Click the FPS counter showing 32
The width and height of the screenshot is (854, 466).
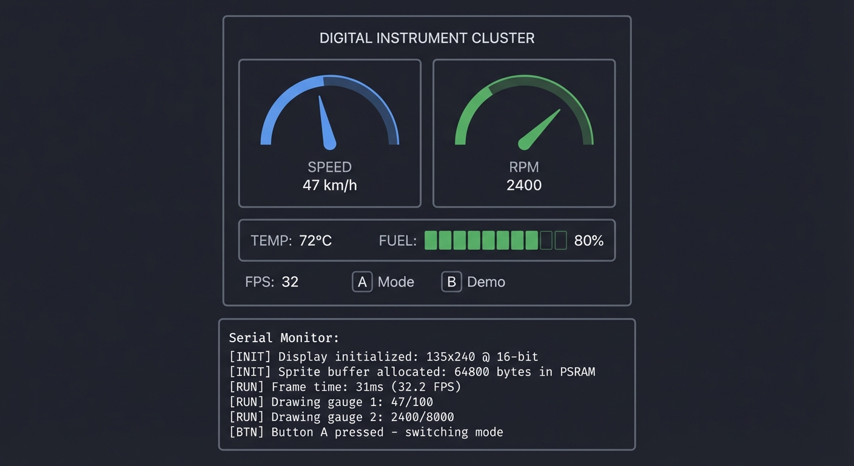click(272, 282)
